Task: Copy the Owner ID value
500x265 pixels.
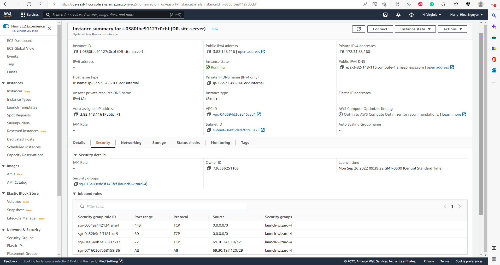Action: coord(209,168)
